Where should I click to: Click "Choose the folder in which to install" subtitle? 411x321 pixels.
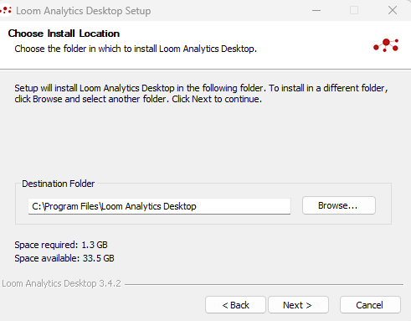point(136,49)
